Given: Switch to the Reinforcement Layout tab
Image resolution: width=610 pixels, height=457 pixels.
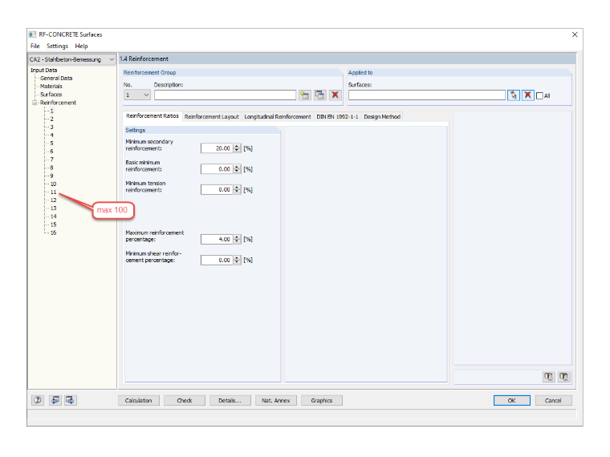Looking at the screenshot, I should tap(212, 116).
